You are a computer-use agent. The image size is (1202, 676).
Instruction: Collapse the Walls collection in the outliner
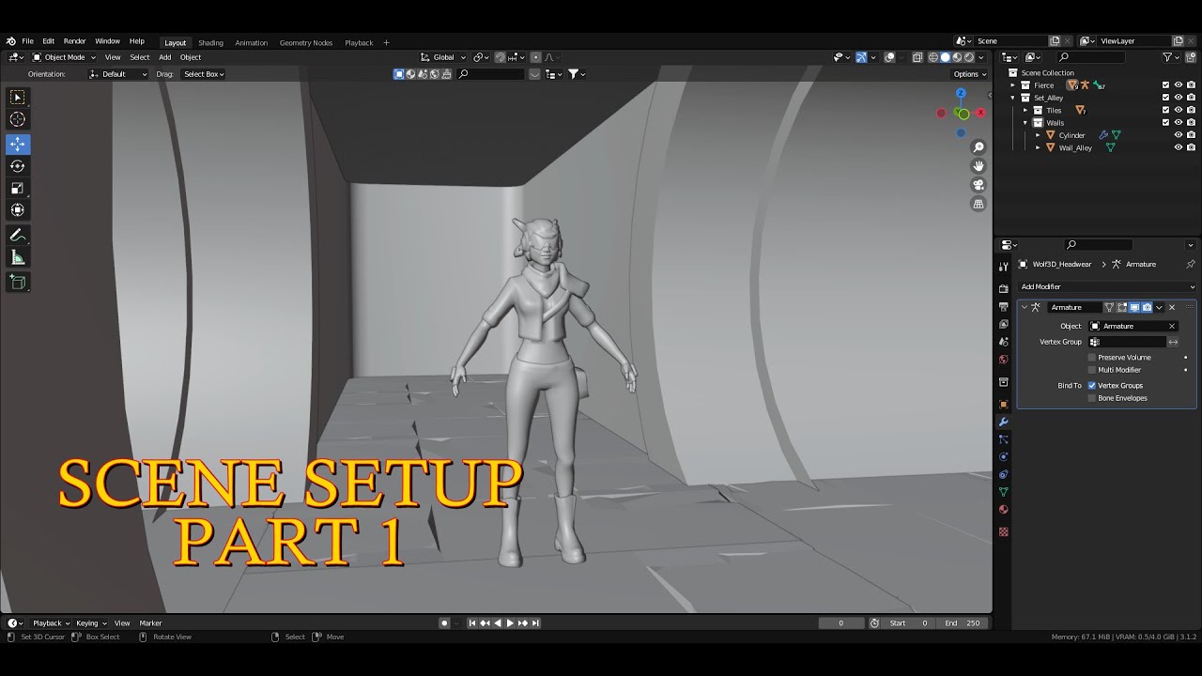tap(1025, 123)
